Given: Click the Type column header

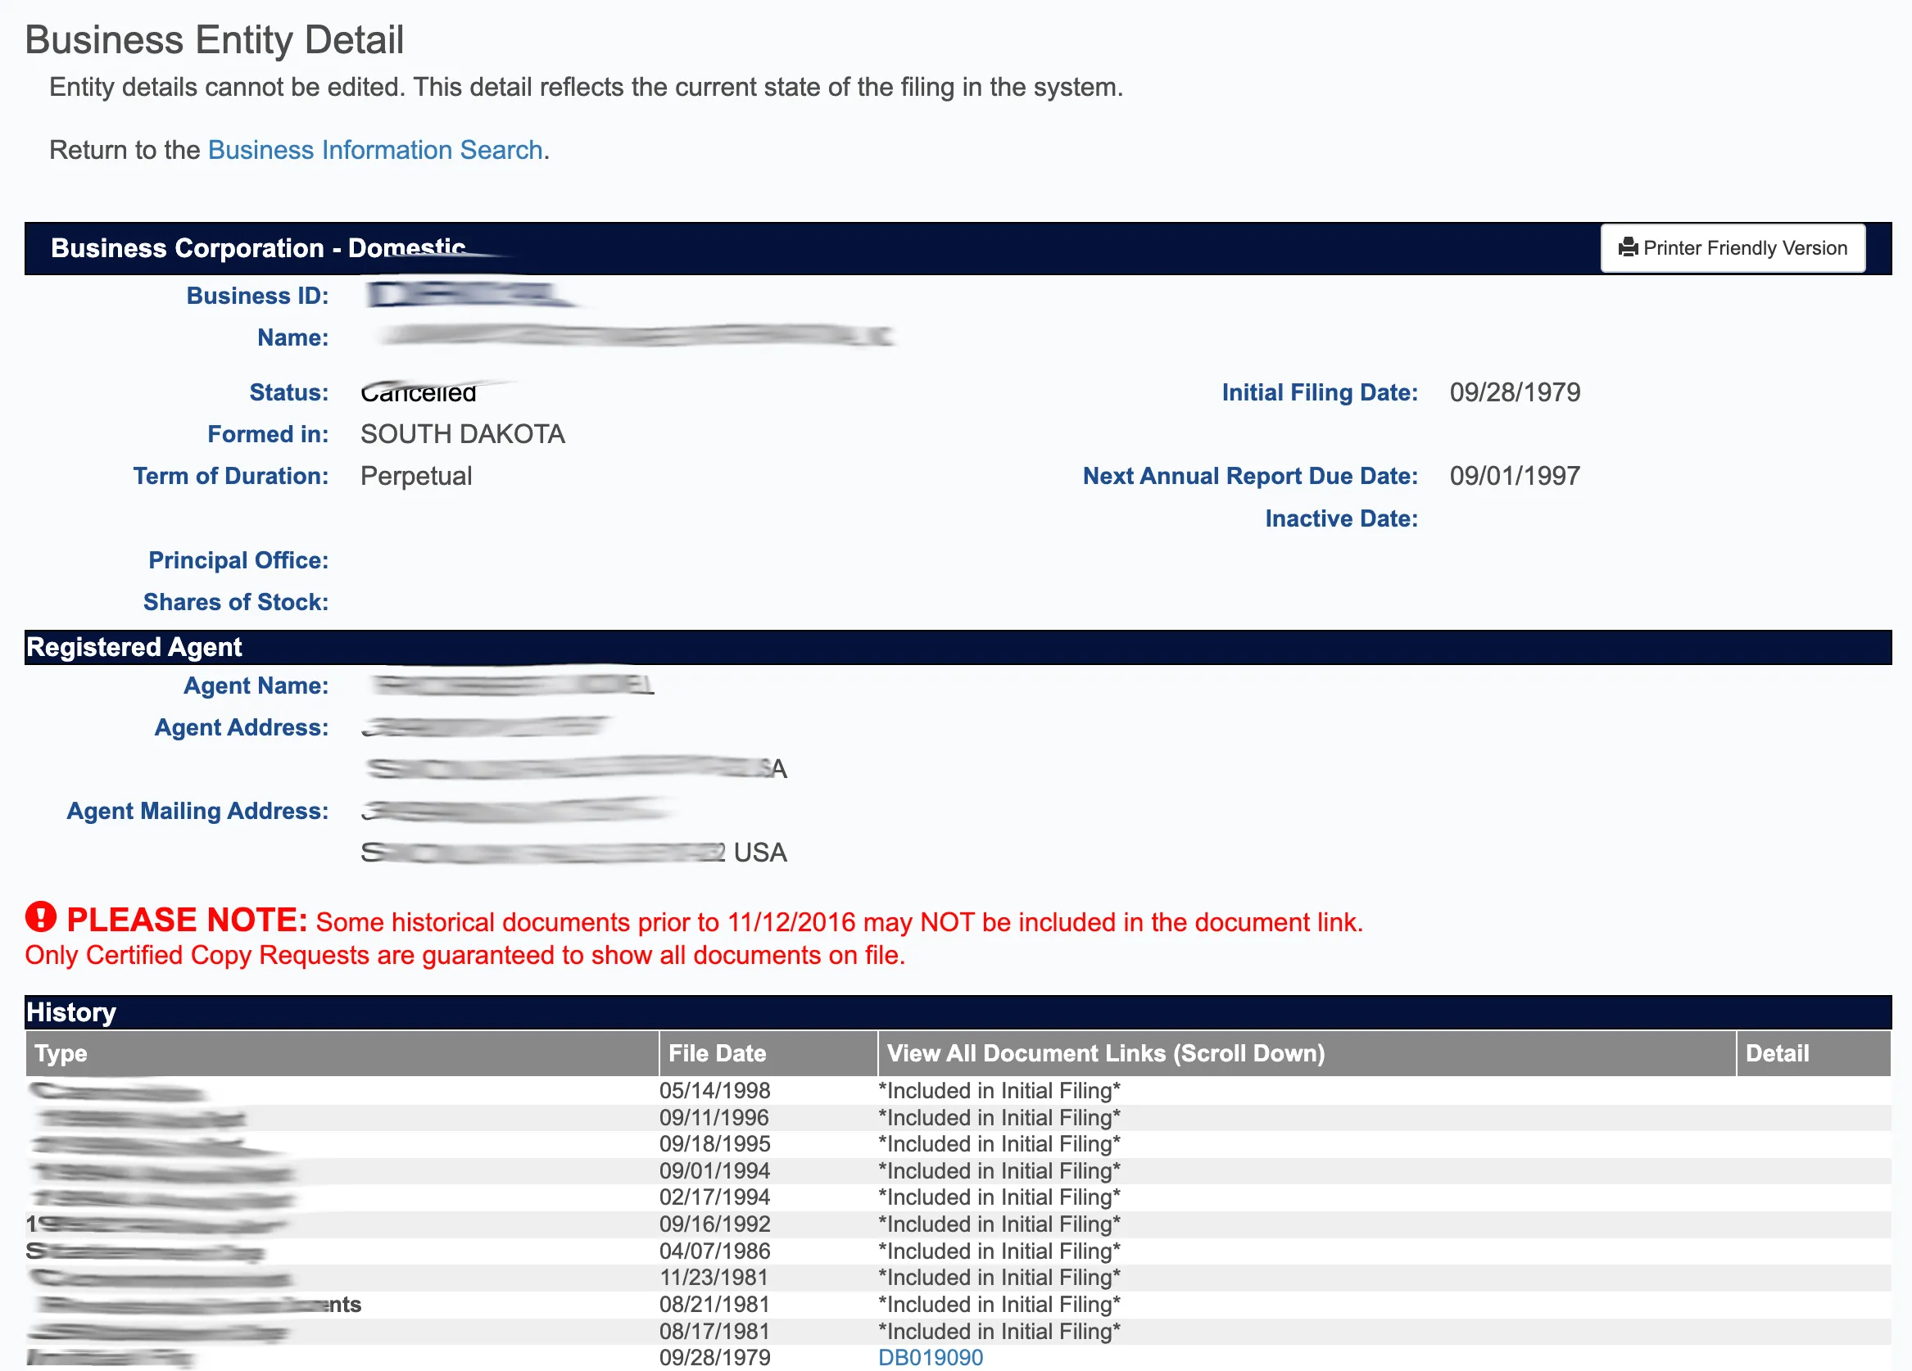Looking at the screenshot, I should tap(342, 1053).
